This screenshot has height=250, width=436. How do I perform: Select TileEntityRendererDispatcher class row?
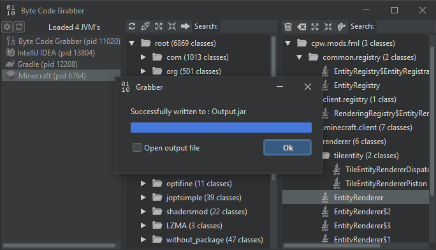[387, 170]
